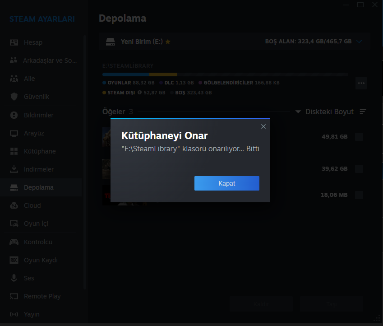This screenshot has height=326, width=383.
Task: Maximize the Steam settings window
Action: 360,5
